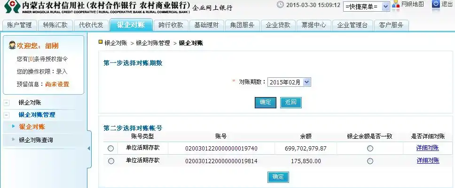The width and height of the screenshot is (455, 188).
Task: Click the 返回 button
Action: 291,103
